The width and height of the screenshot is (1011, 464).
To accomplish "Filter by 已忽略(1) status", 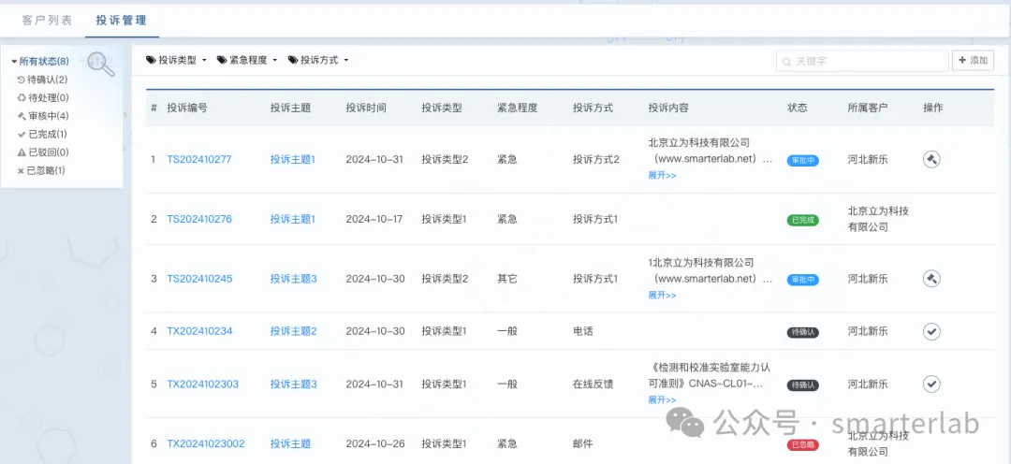I will 41,170.
